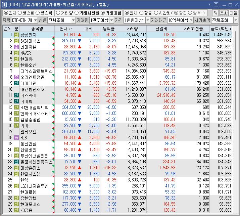Click the 신 badge beside SK하이닉스
Image resolution: width=240 pixels, height=216 pixels.
[x=16, y=41]
